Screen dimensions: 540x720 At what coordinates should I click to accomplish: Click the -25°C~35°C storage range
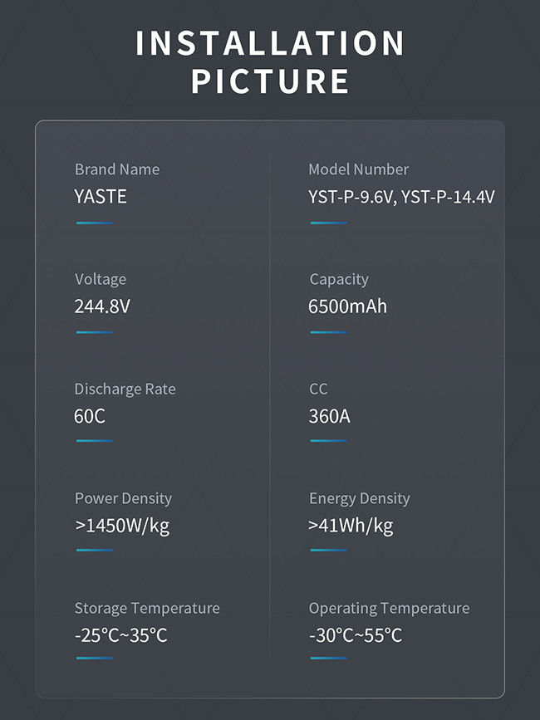[x=120, y=635]
